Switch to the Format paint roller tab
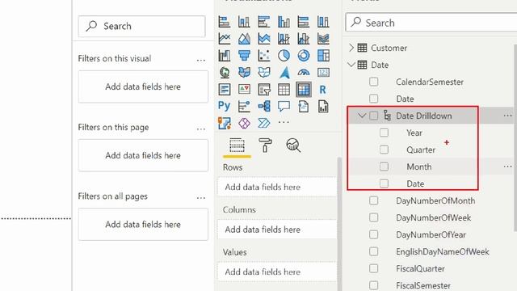 (265, 145)
